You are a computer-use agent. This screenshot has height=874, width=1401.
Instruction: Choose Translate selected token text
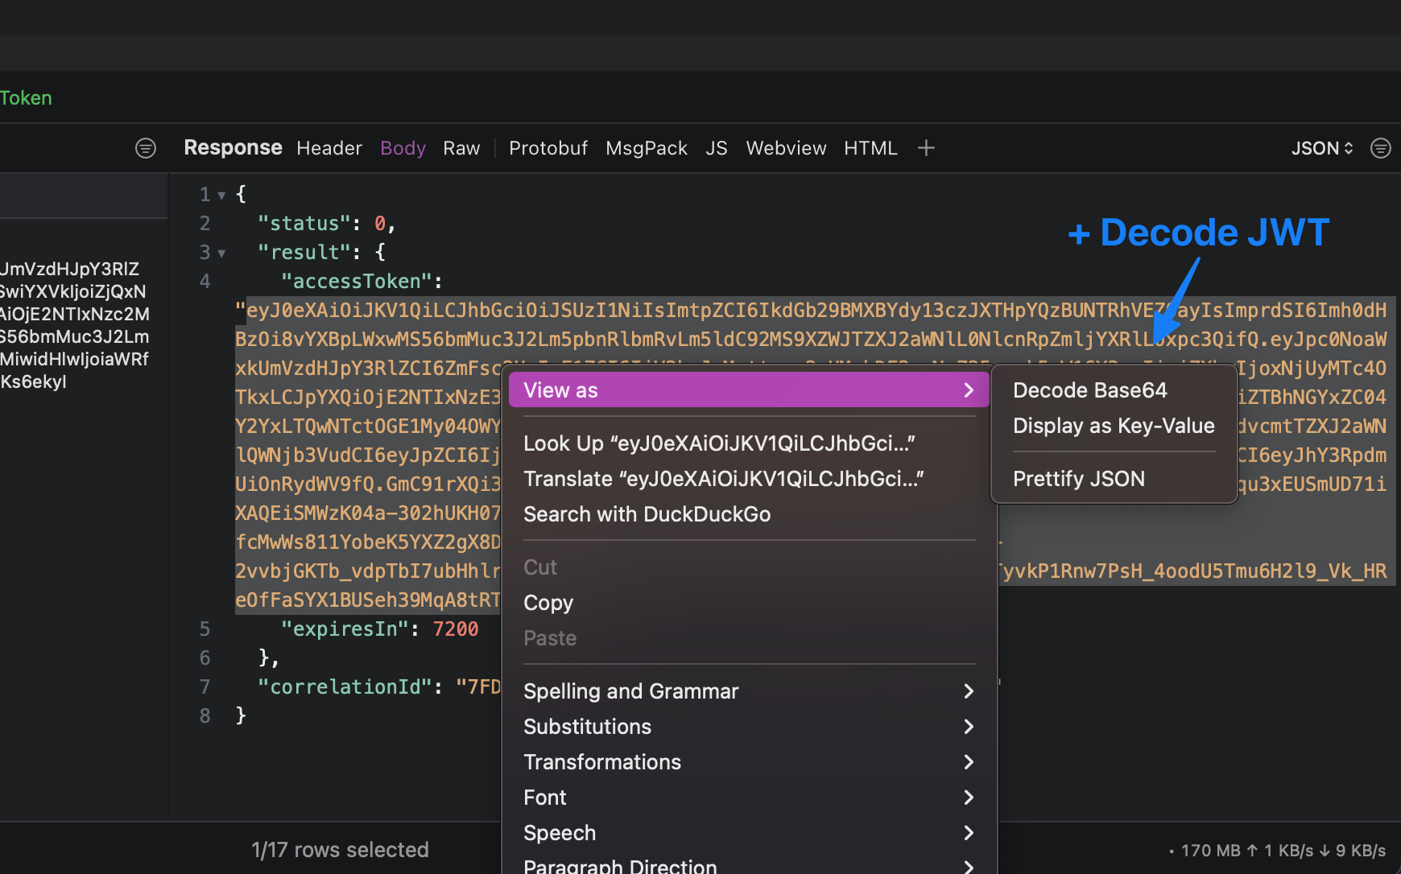click(749, 479)
